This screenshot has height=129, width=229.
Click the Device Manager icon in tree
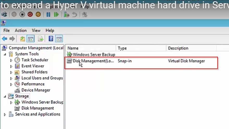click(x=17, y=90)
